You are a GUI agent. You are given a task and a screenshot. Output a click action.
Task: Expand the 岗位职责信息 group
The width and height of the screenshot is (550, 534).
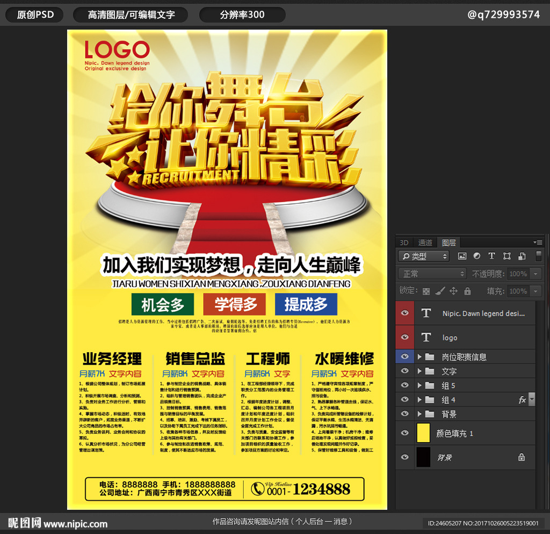point(419,357)
